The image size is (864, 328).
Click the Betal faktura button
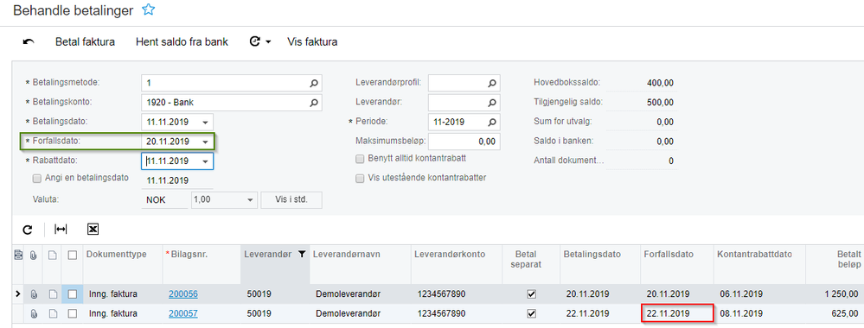(85, 41)
